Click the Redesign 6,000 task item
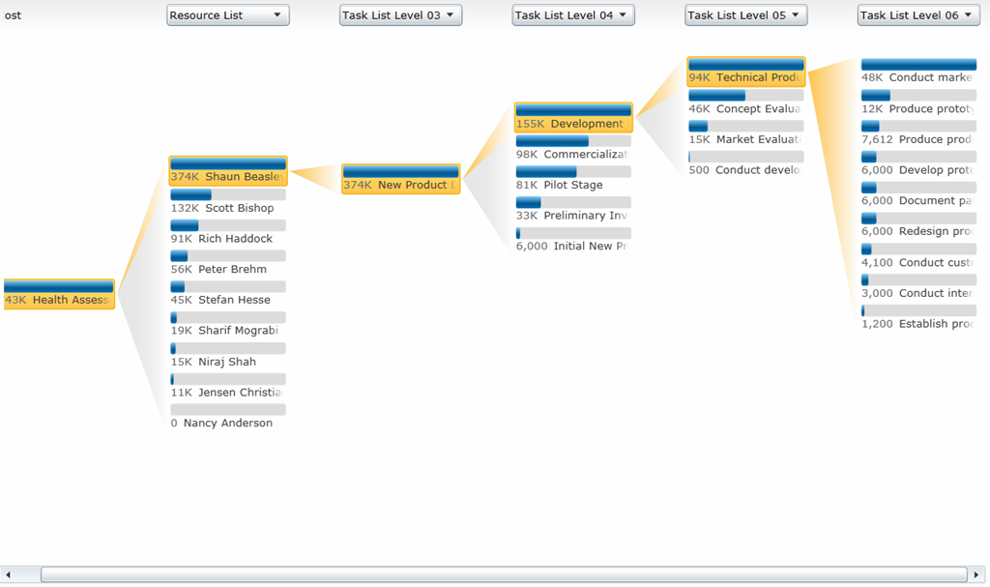Screen dimensions: 990x587 (x=918, y=225)
